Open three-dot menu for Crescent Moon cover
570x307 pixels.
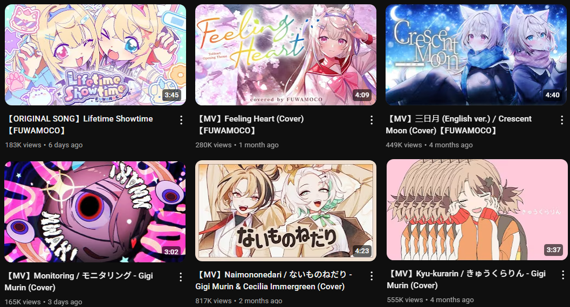coord(562,120)
